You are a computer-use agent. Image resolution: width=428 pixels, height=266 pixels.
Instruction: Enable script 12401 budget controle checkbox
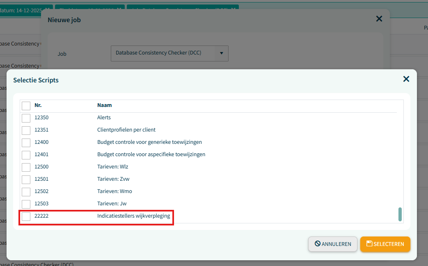tap(26, 155)
